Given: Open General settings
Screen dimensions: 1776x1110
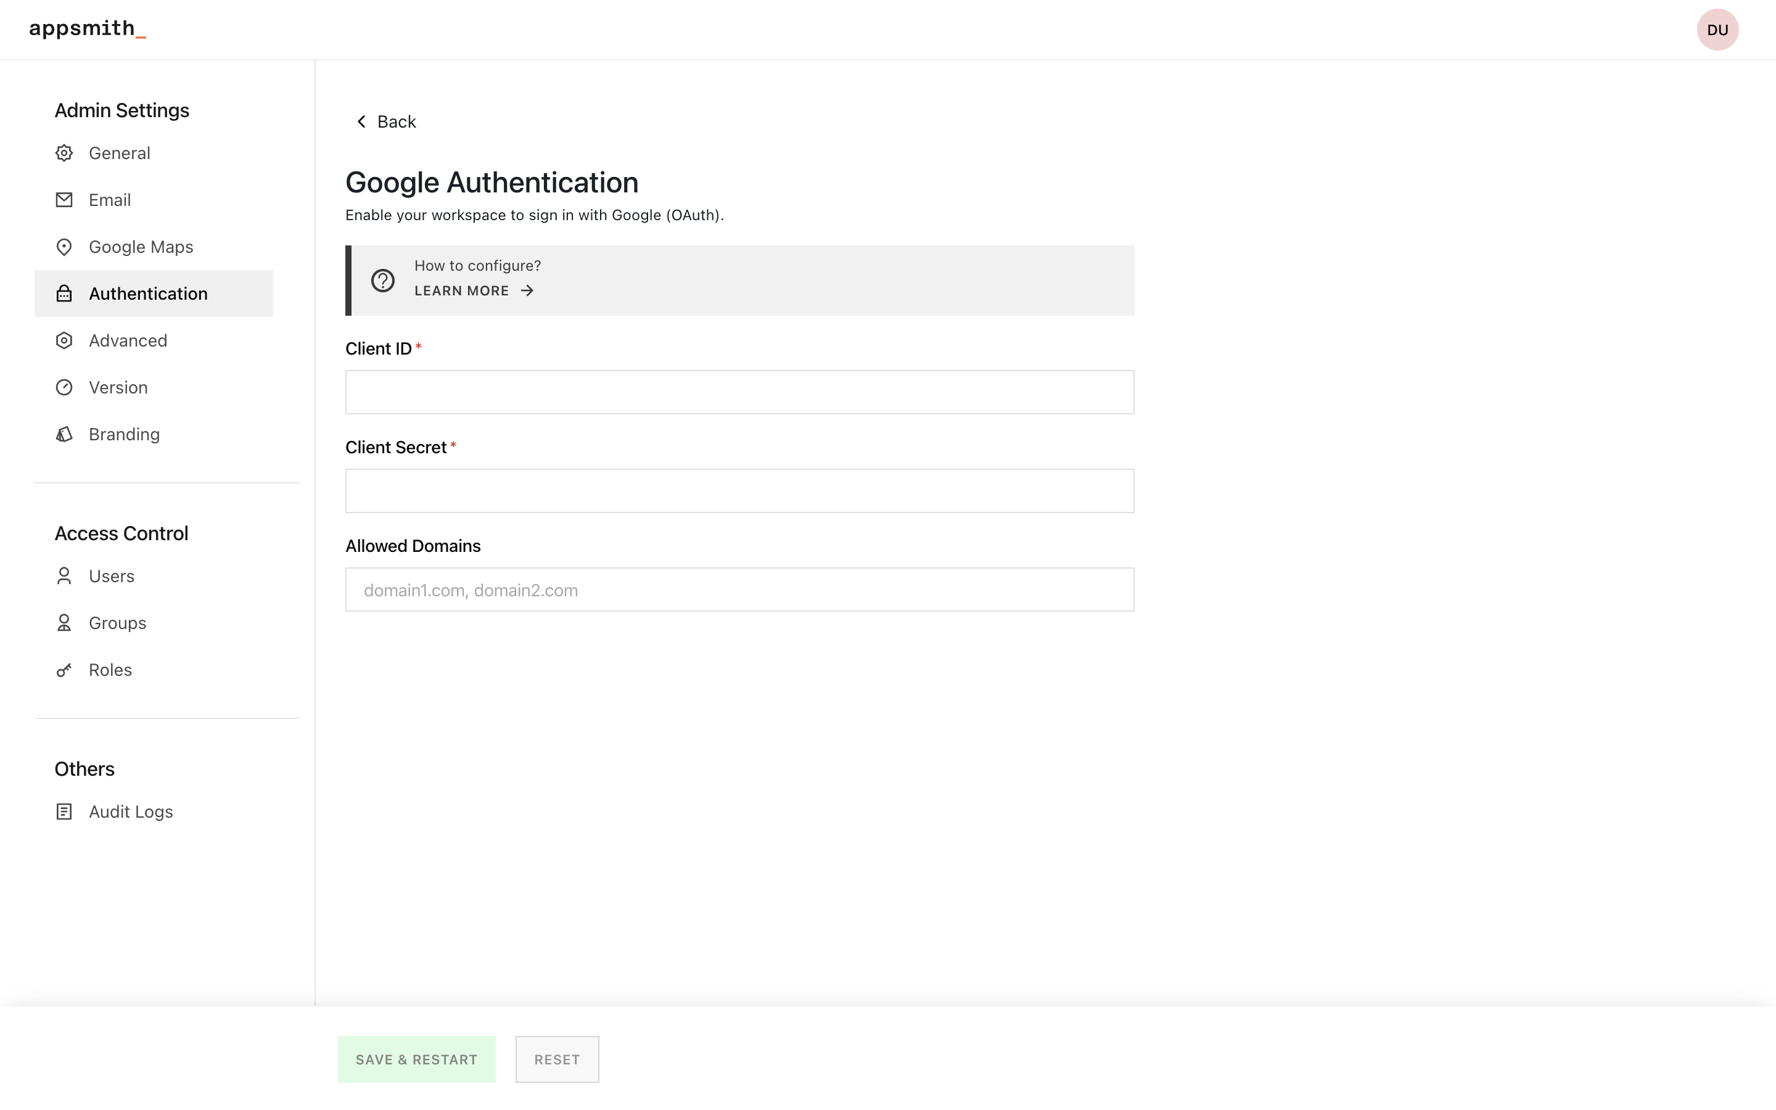Looking at the screenshot, I should [154, 153].
